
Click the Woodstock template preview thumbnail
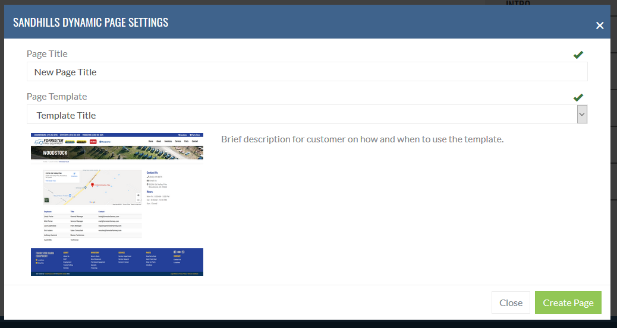[x=117, y=204]
